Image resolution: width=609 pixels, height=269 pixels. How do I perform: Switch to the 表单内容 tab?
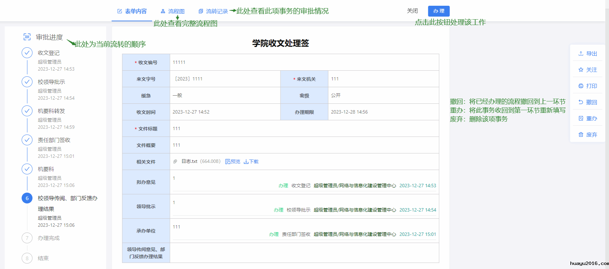tap(132, 11)
